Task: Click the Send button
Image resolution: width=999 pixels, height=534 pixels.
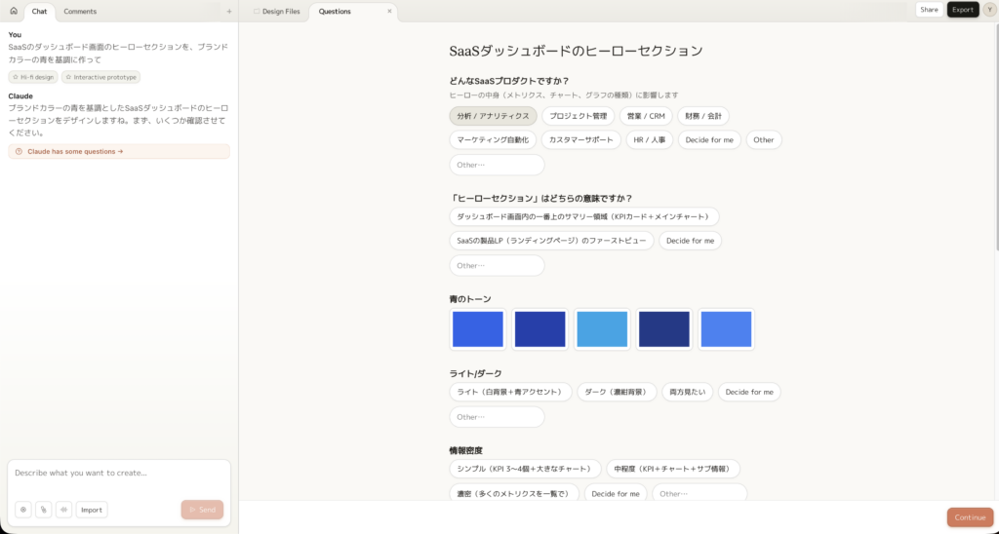Action: pos(202,510)
